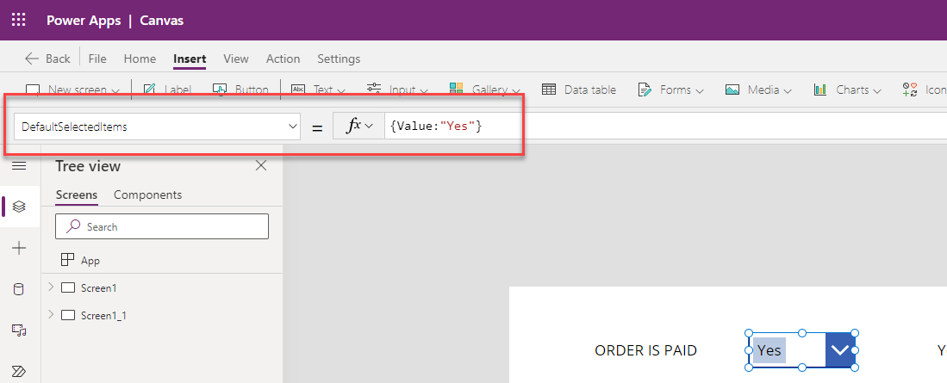Expand the fx formula options chevron

[369, 126]
